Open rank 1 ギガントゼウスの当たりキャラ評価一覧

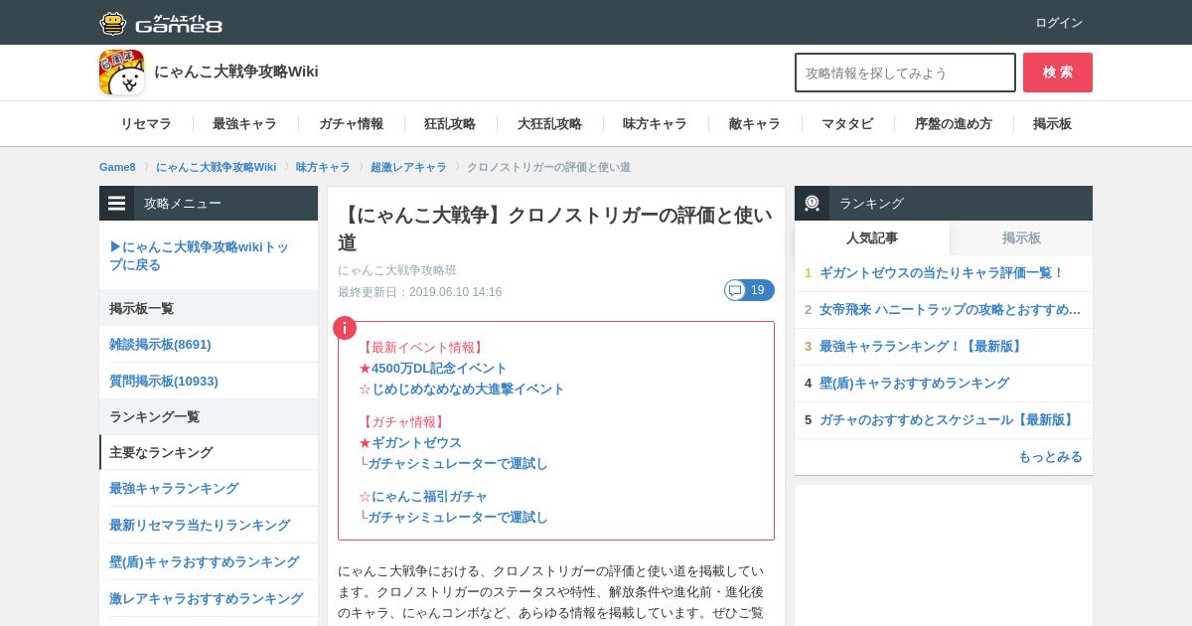(x=942, y=272)
